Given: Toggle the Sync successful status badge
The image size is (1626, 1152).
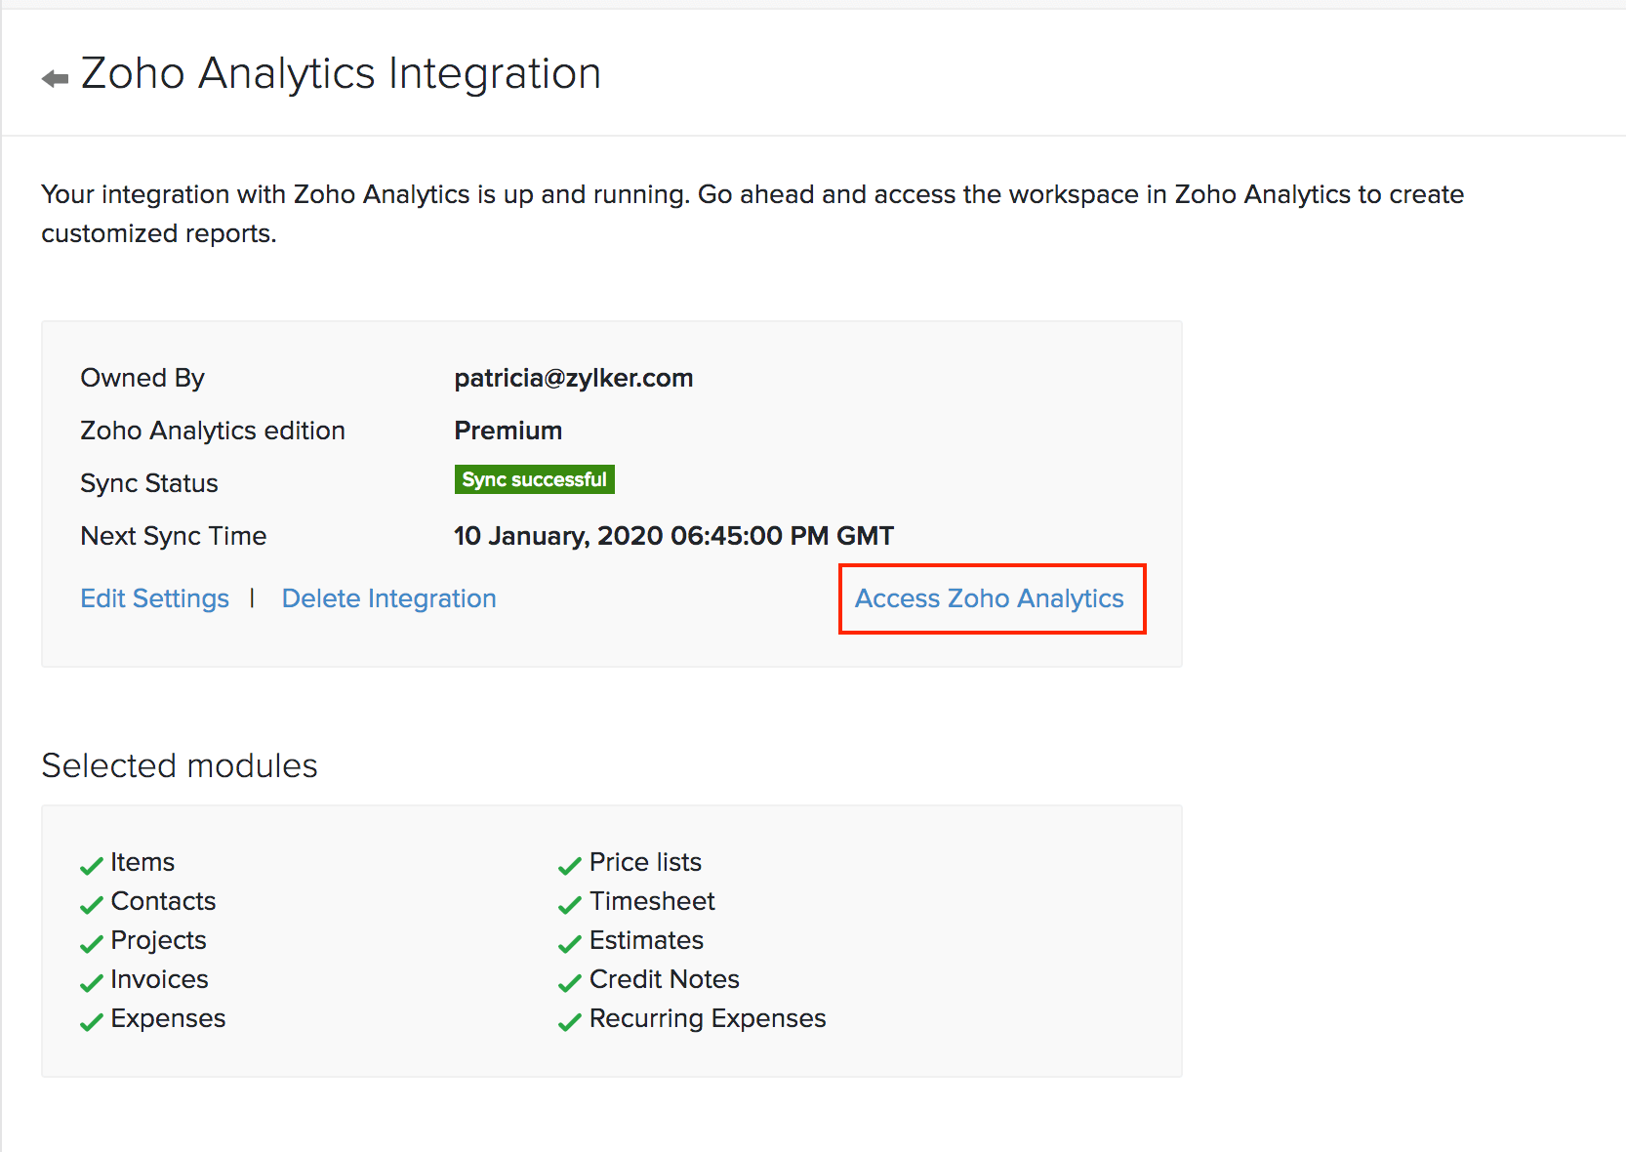Looking at the screenshot, I should [x=534, y=478].
